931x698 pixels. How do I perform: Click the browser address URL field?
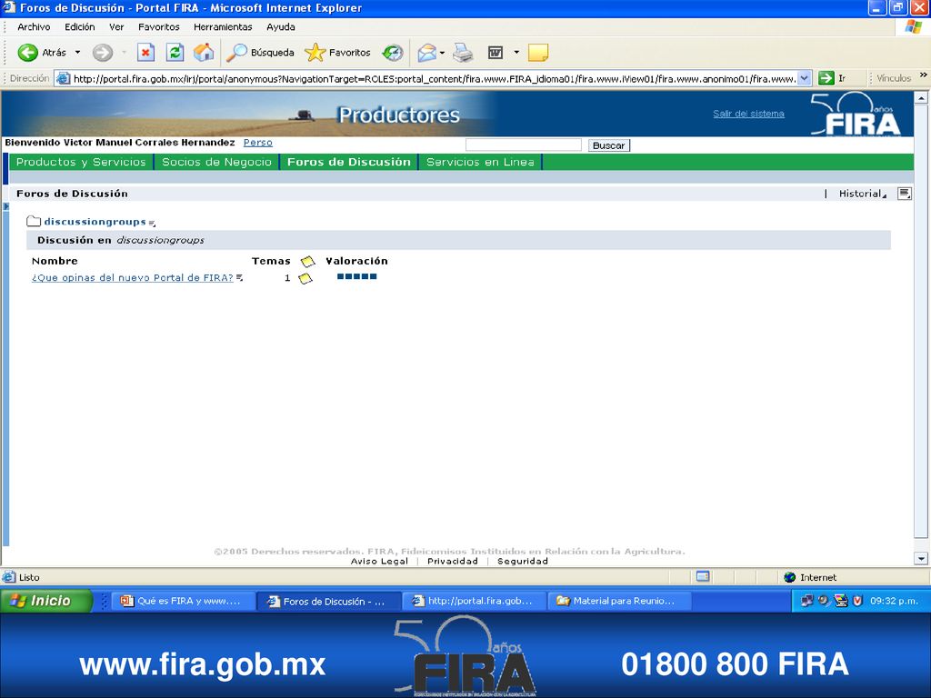pos(434,78)
